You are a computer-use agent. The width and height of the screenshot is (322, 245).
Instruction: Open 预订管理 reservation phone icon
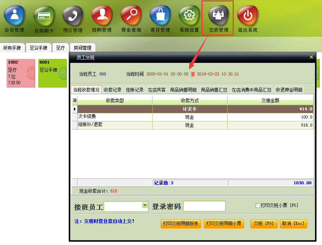pyautogui.click(x=72, y=16)
